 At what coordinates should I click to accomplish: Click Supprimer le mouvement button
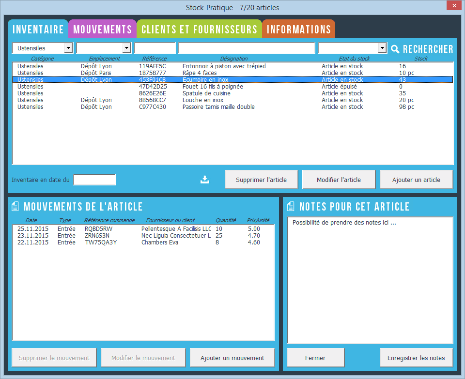pos(54,358)
